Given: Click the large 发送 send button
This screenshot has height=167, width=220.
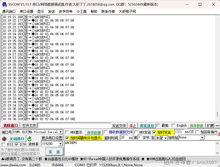Looking at the screenshot, I should [54, 152].
